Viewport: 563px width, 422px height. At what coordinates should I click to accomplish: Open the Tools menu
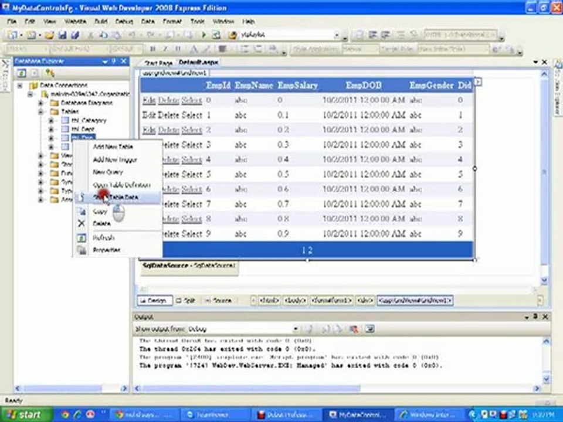[x=198, y=22]
